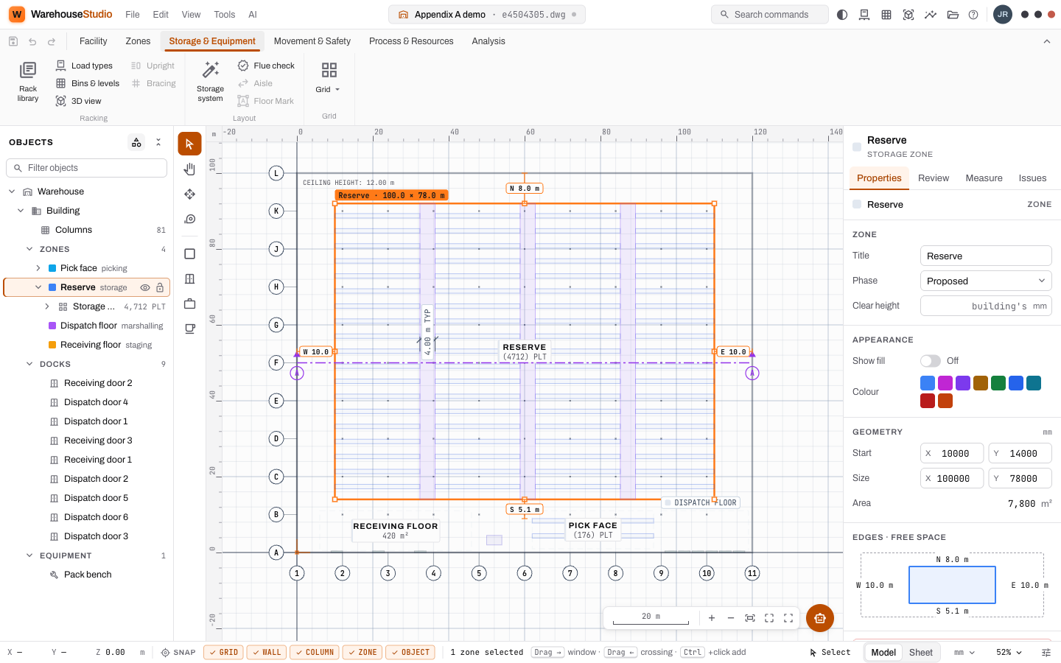Toggle dark theme icon in header
1061x663 pixels.
842,15
